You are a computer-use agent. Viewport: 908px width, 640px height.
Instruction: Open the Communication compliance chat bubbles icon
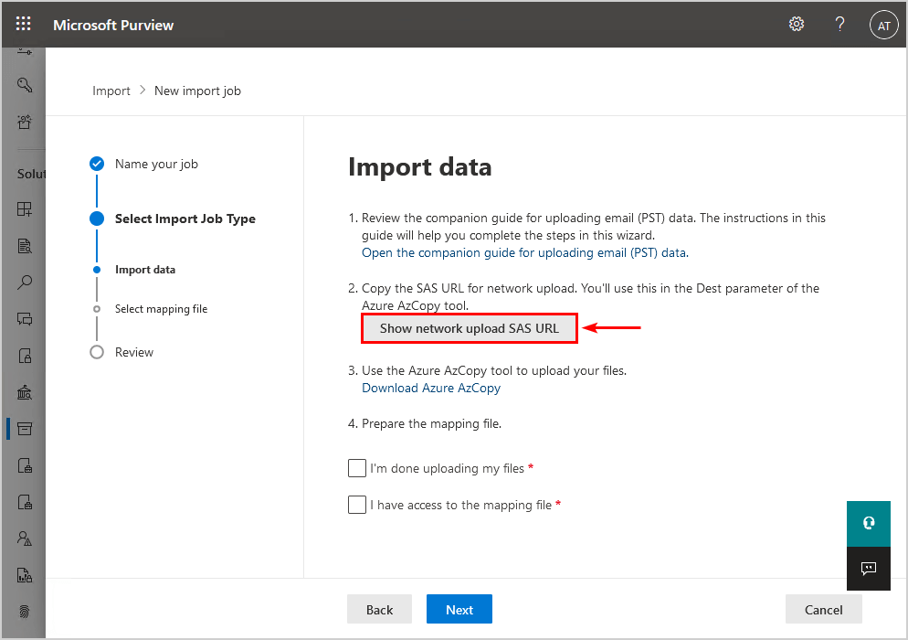click(x=24, y=318)
